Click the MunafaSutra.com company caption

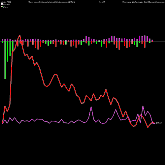coord(143,2)
